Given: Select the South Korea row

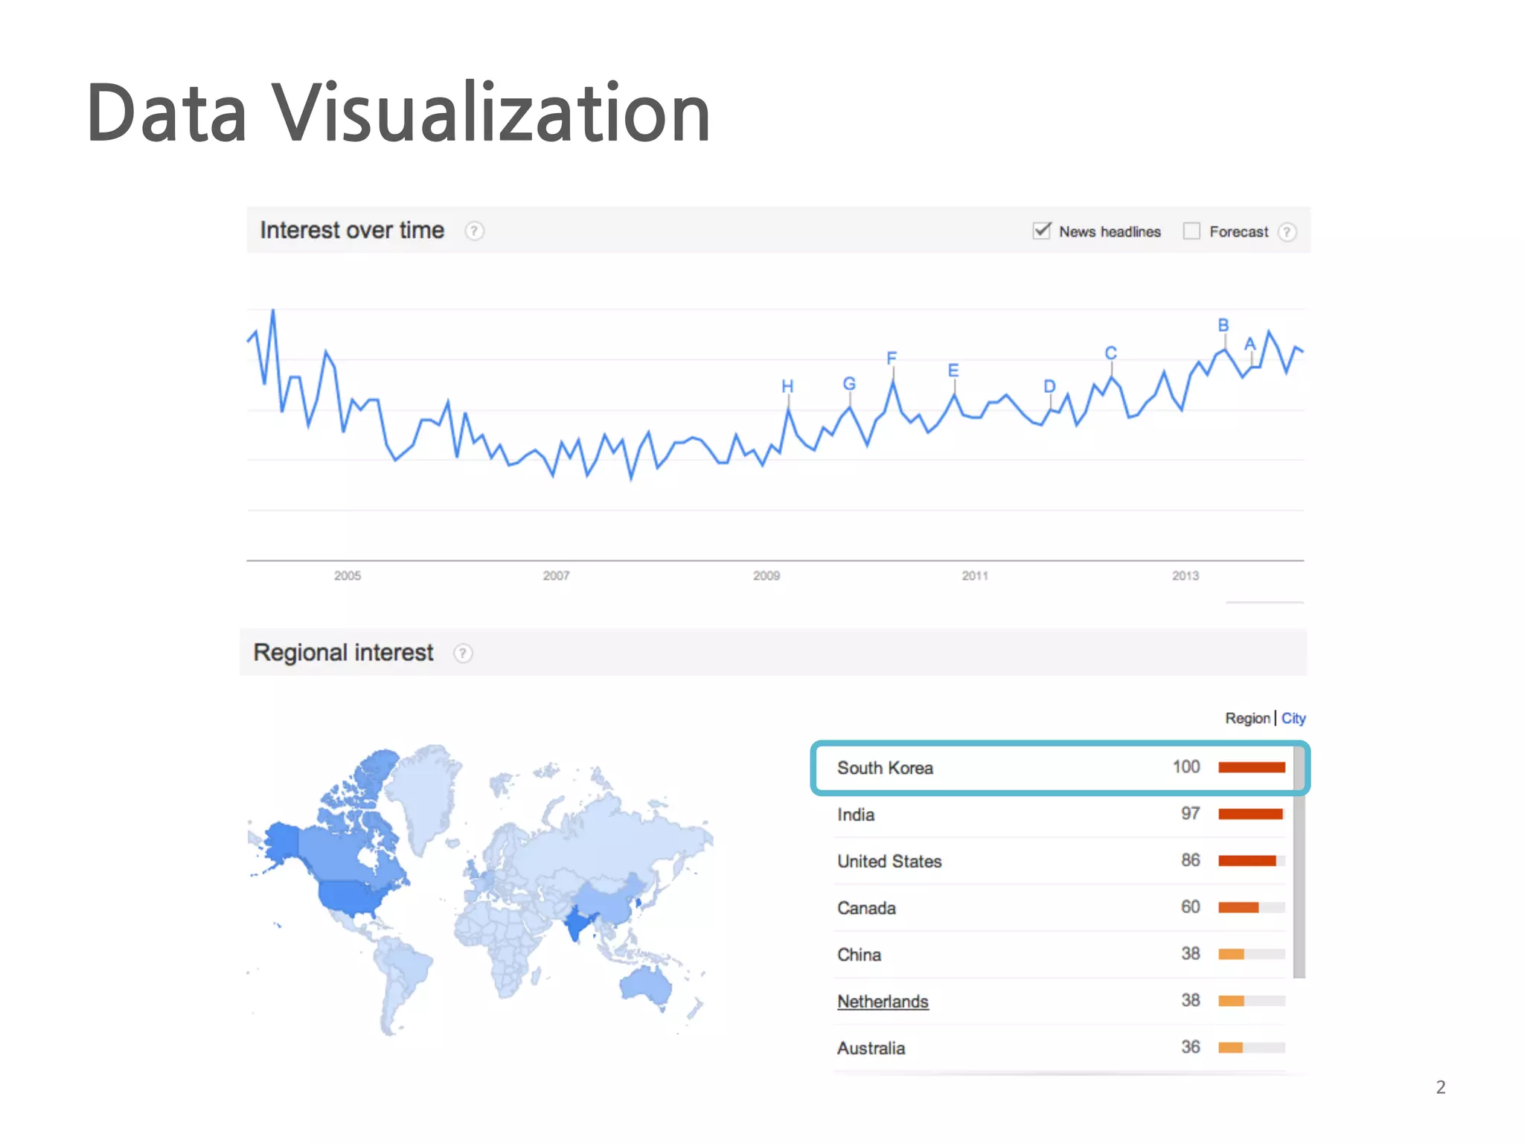Looking at the screenshot, I should 884,768.
